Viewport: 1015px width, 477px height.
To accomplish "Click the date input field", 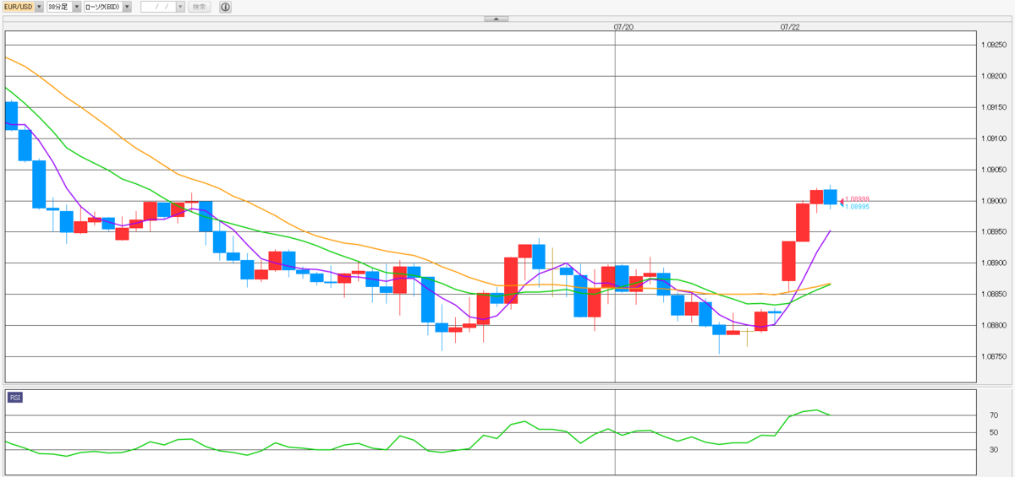I will (x=158, y=7).
